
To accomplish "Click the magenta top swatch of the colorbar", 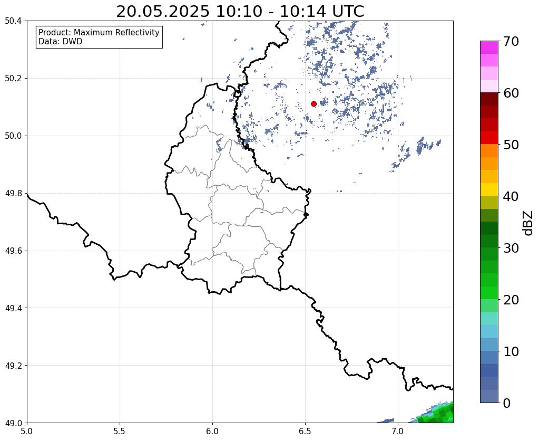I will click(x=489, y=47).
